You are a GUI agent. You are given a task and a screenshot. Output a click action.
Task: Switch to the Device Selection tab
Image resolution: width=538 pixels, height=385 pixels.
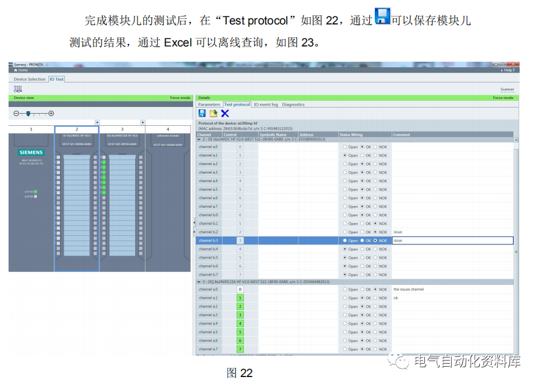29,78
